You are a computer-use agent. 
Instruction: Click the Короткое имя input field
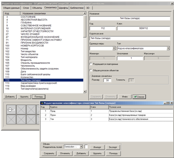pyautogui.click(x=130, y=38)
